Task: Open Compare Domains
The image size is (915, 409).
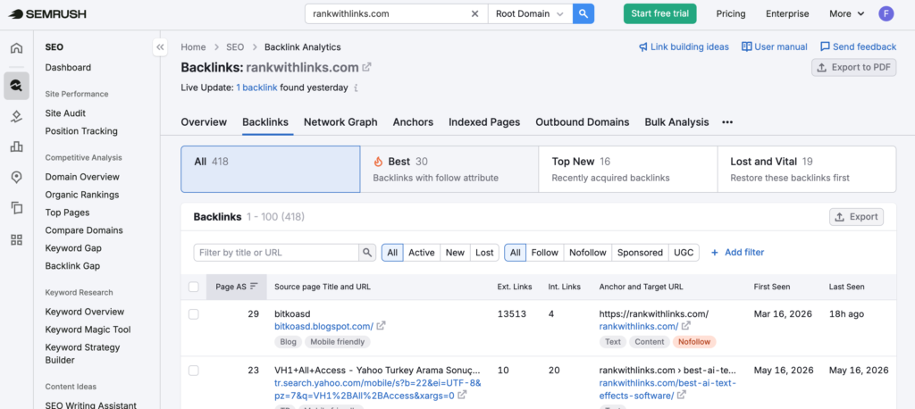Action: click(84, 230)
